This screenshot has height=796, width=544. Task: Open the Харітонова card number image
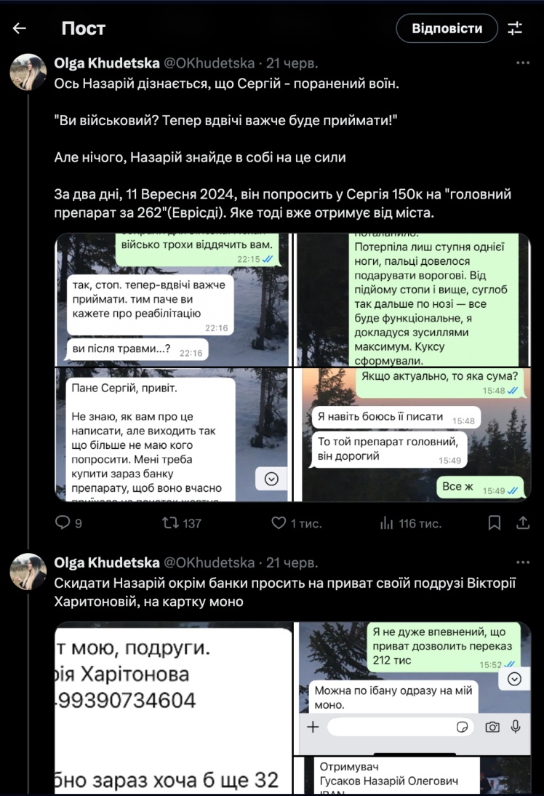[x=173, y=708]
